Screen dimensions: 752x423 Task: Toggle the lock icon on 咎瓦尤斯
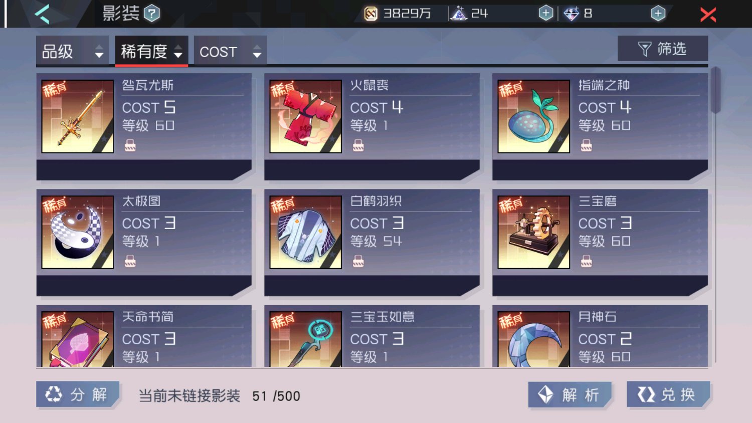(130, 145)
